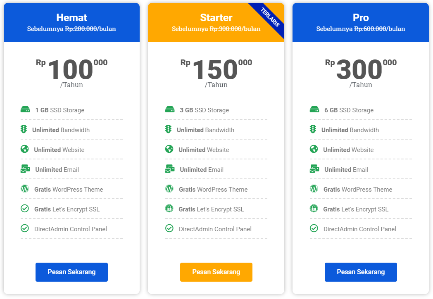Click the globe website icon in Hemat plan
The image size is (433, 299).
click(x=24, y=149)
